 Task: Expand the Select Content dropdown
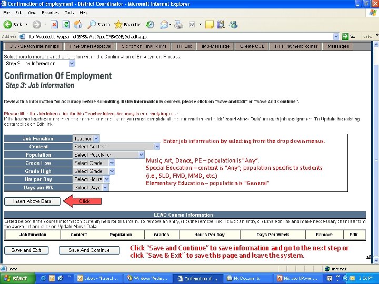[157, 147]
